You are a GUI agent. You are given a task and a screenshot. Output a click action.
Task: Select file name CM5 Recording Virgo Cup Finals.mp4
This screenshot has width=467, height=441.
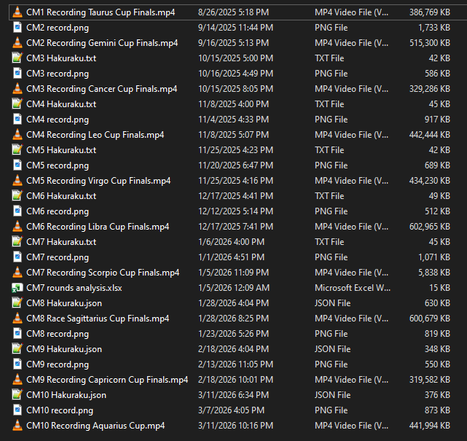click(98, 181)
